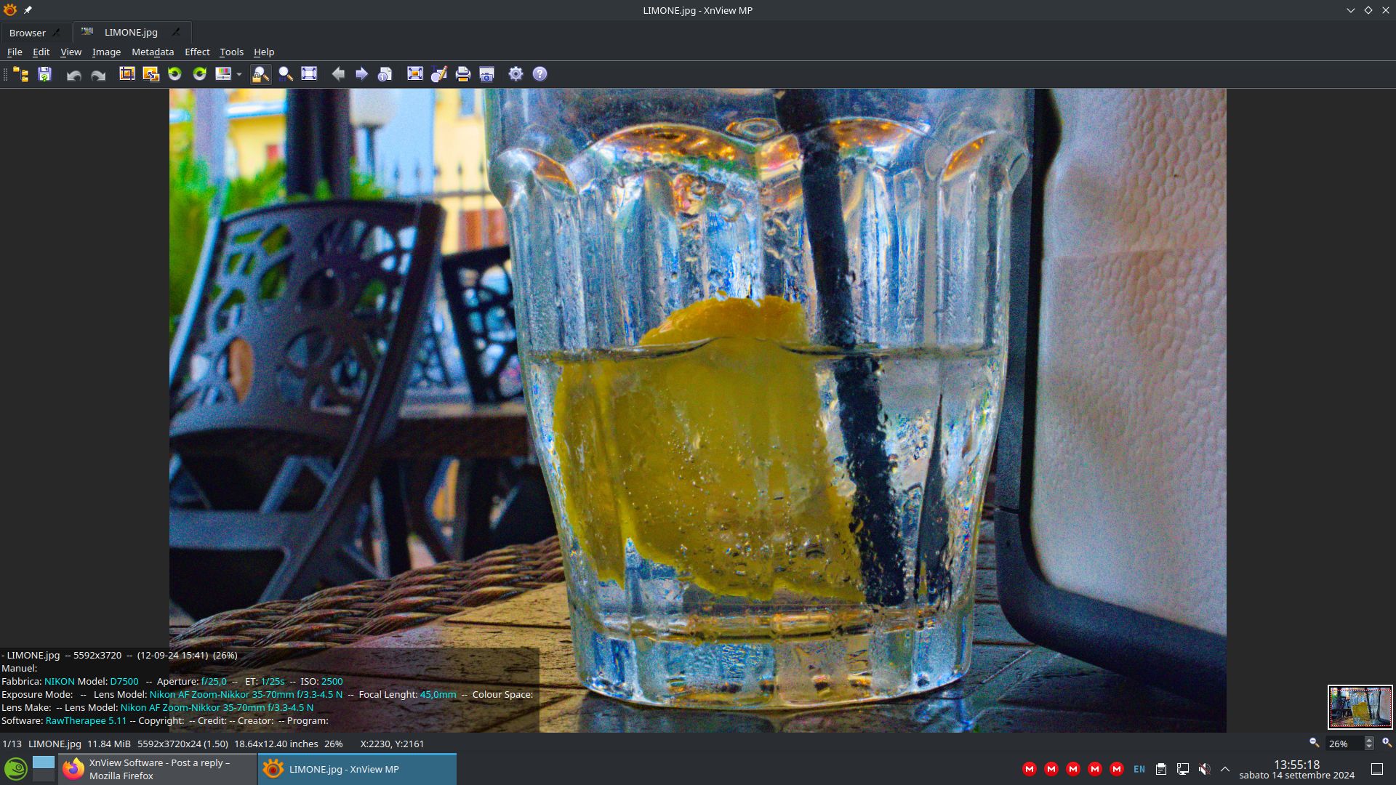The height and width of the screenshot is (785, 1396).
Task: Open the Resize image tool
Action: [151, 74]
